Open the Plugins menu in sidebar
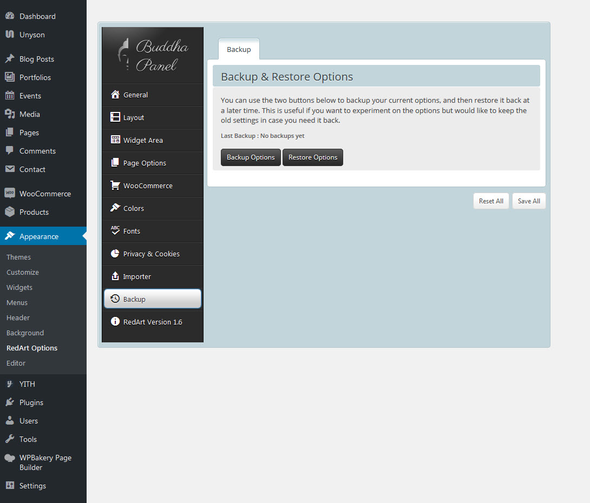Image resolution: width=590 pixels, height=503 pixels. pyautogui.click(x=31, y=402)
